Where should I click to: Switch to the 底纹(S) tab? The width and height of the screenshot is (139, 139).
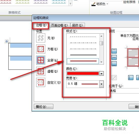pyautogui.click(x=77, y=26)
